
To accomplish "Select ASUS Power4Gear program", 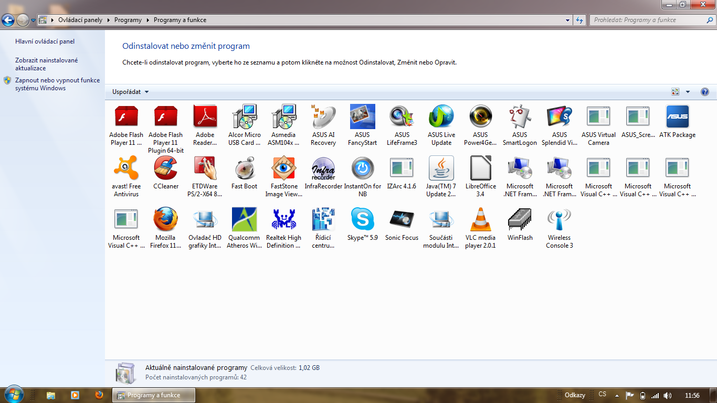I will coord(481,125).
